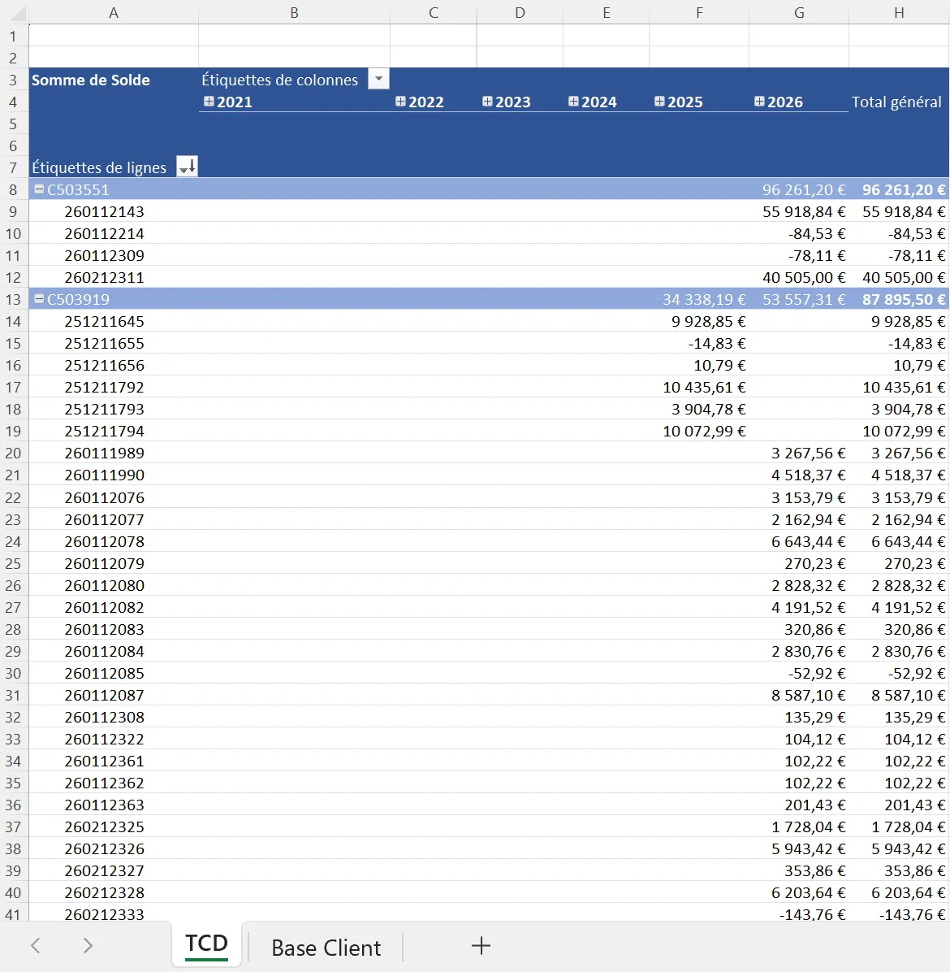Click 270,23 € in the 2026 column

tap(815, 563)
